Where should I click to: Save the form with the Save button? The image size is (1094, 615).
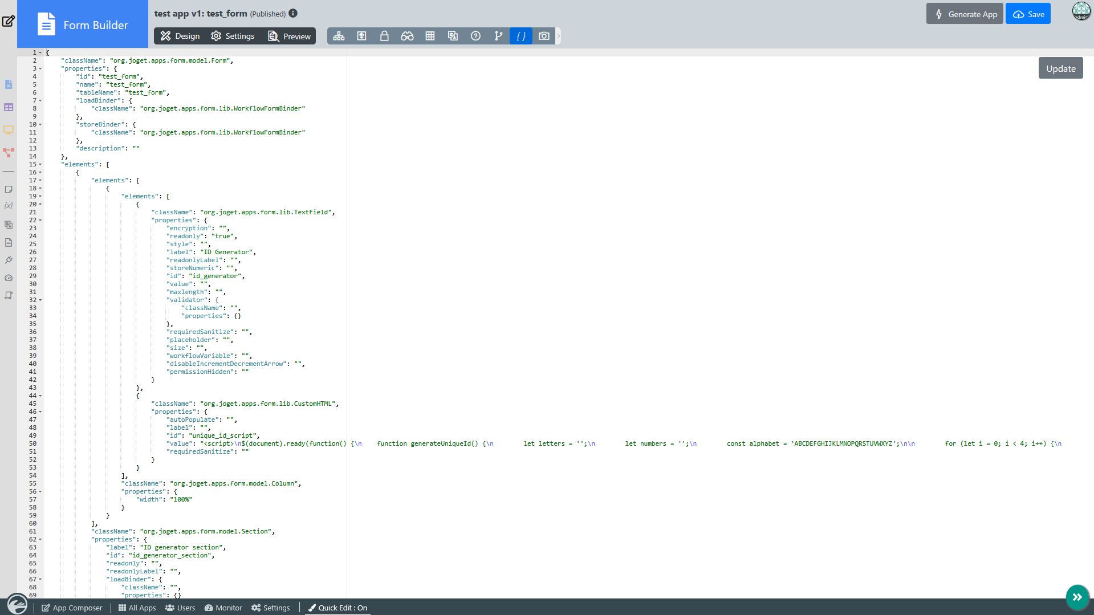1028,14
